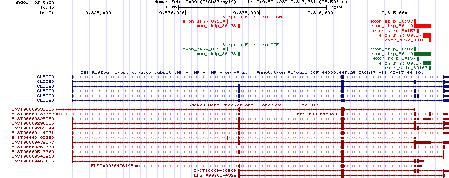
Task: Click the chr12:9,821,232-9,847,731 position text
Action: (297, 2)
